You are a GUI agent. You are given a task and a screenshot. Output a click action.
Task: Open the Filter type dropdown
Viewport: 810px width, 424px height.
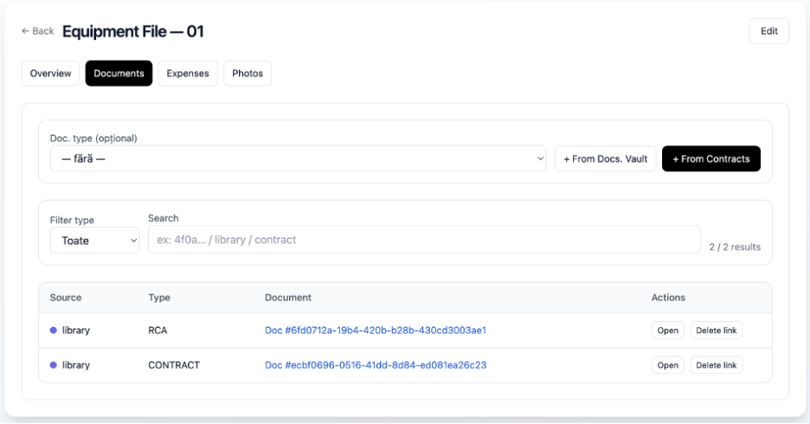[94, 241]
